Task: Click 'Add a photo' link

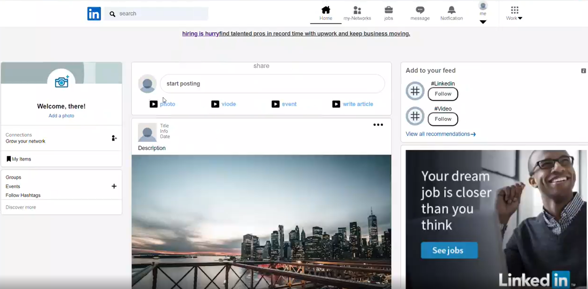Action: pos(61,116)
